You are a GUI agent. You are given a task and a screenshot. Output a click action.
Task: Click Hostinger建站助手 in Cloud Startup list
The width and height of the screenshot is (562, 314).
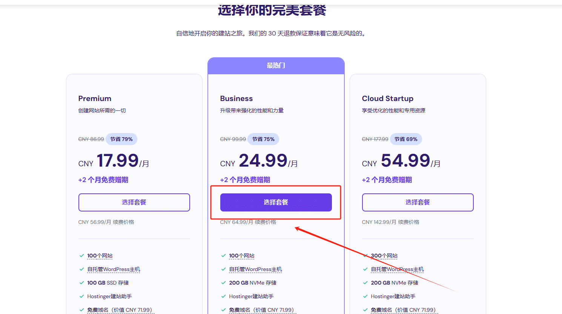pos(393,296)
